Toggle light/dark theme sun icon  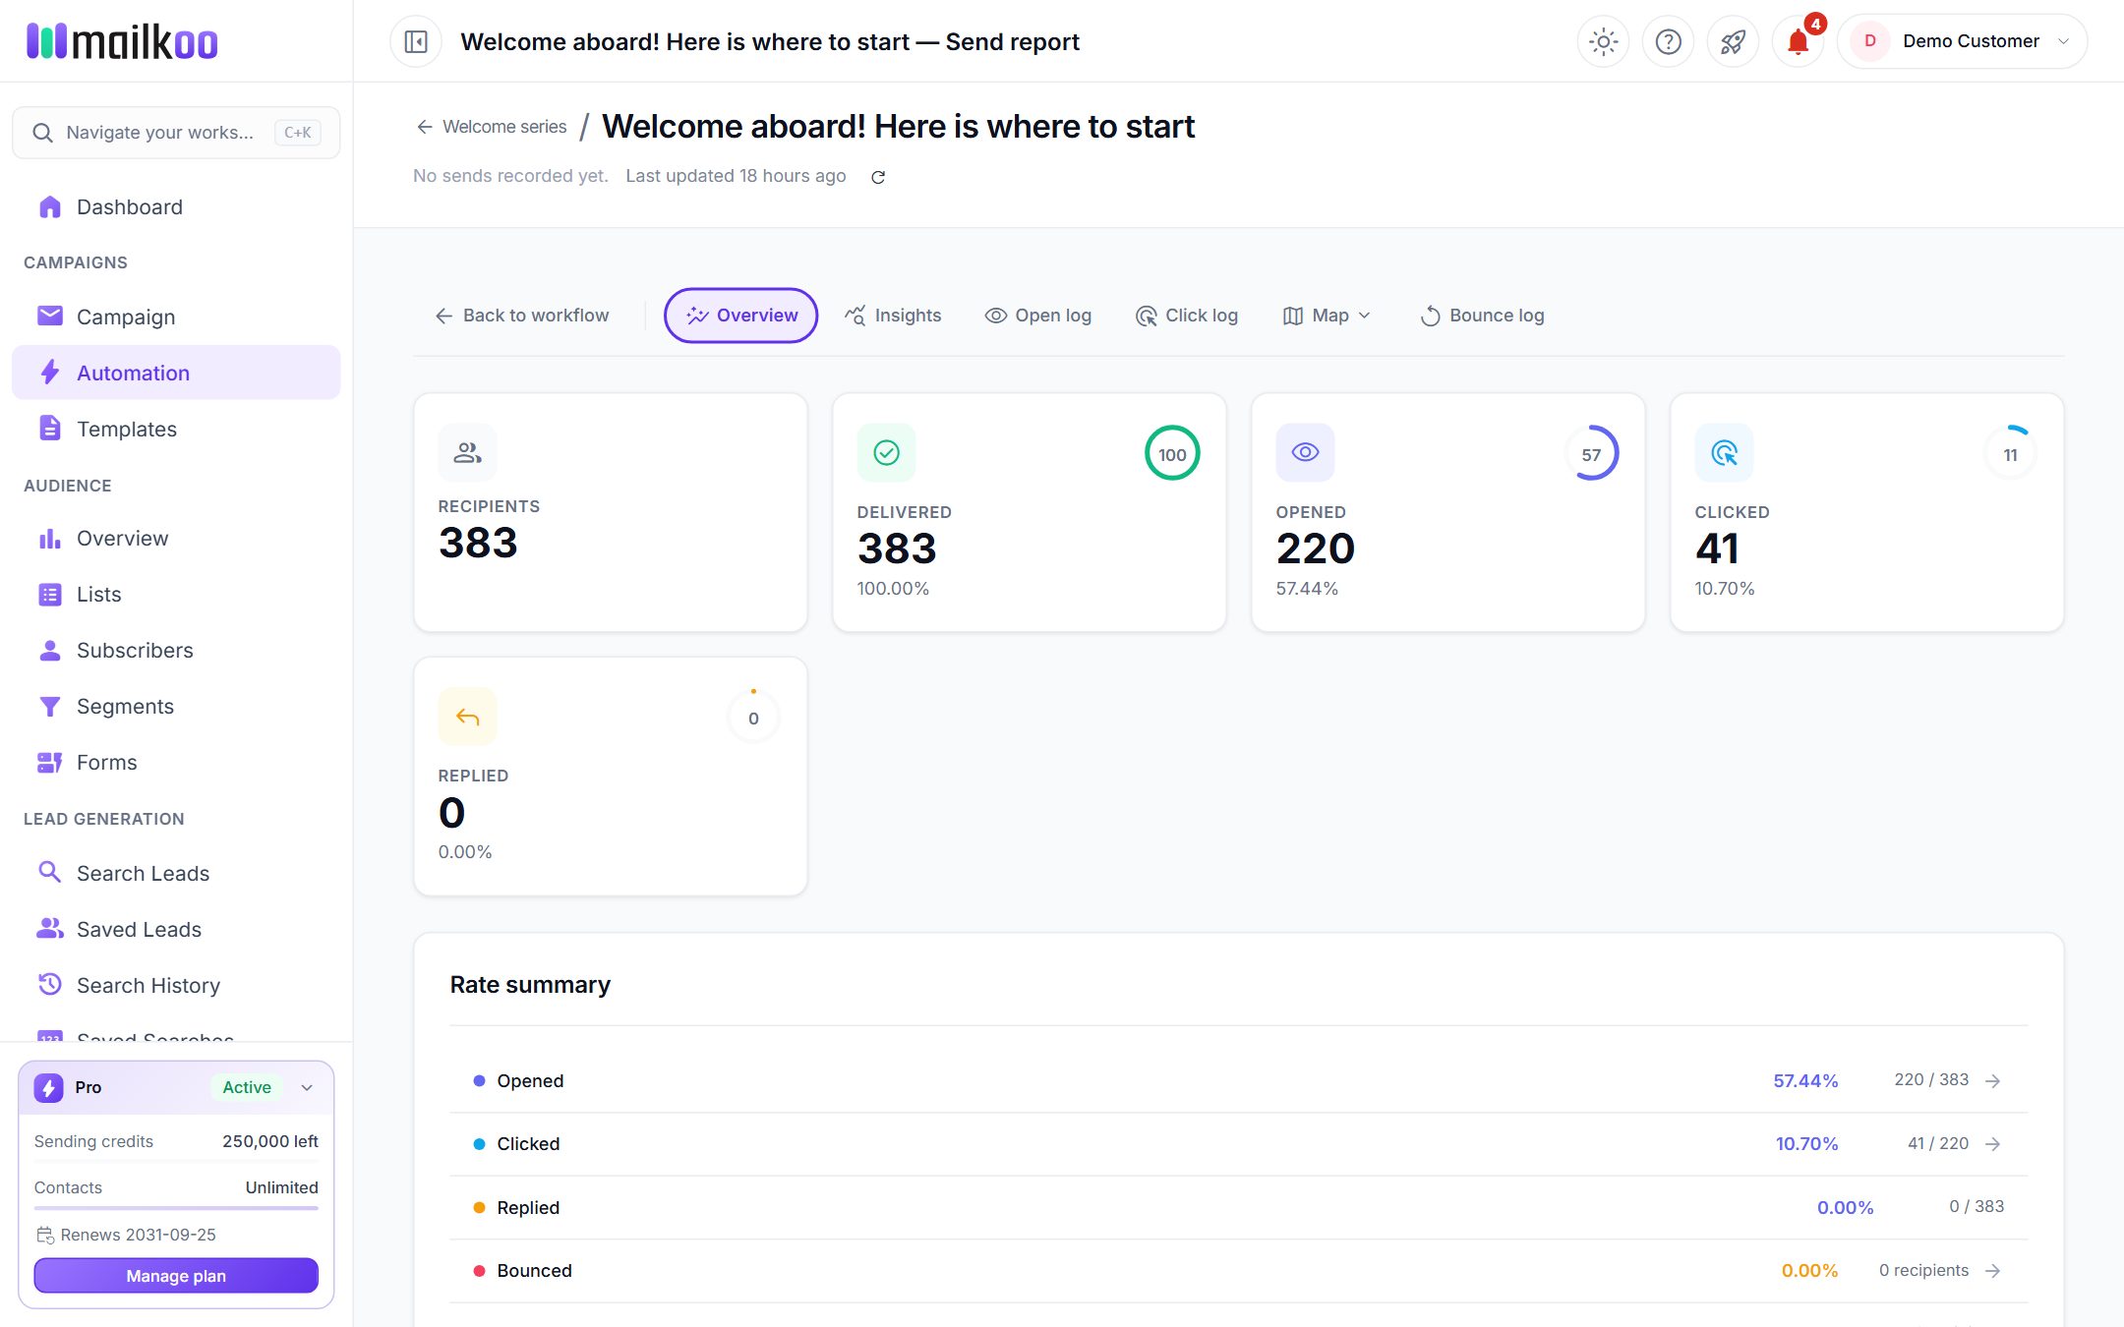pyautogui.click(x=1603, y=41)
